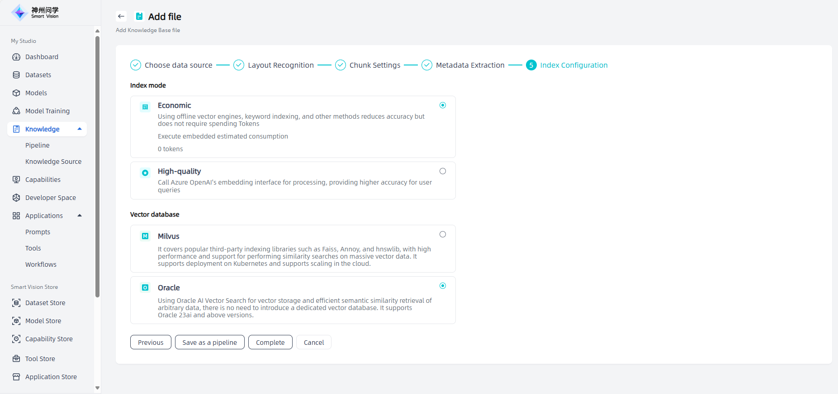Click the Developer Space icon
The height and width of the screenshot is (394, 838).
(x=16, y=198)
